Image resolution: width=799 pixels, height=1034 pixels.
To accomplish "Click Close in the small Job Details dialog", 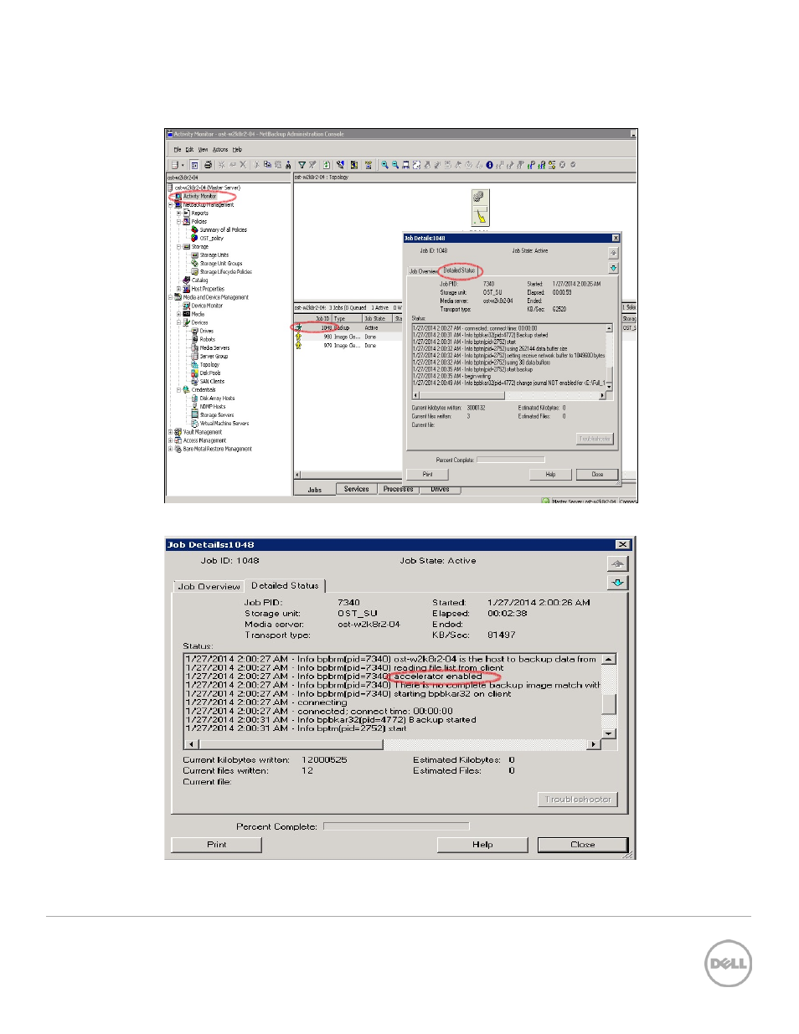I will click(597, 475).
